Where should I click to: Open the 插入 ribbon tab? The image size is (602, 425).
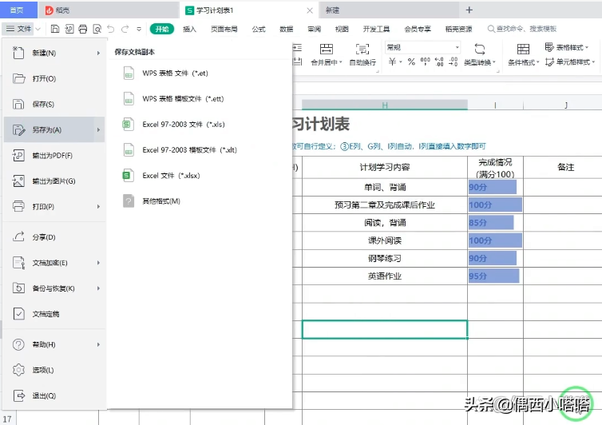[x=189, y=29]
